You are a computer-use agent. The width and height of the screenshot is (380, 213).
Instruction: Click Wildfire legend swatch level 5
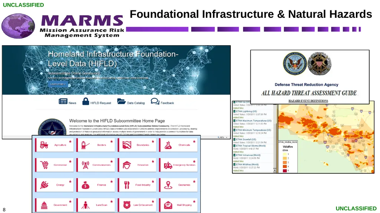pos(285,171)
